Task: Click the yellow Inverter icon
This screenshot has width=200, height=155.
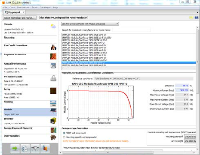Action: point(53,121)
